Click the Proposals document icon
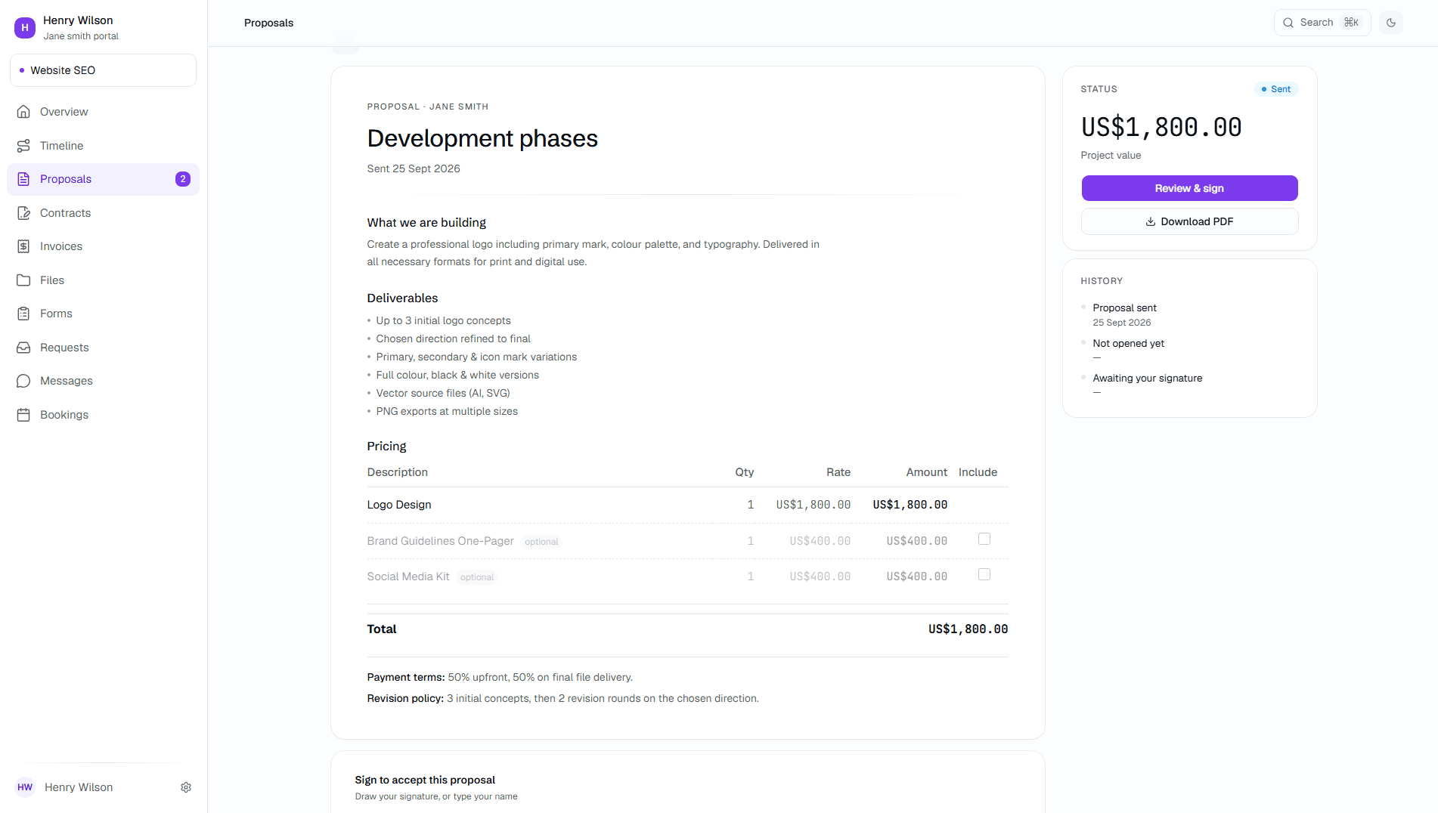Image resolution: width=1438 pixels, height=813 pixels. click(23, 179)
